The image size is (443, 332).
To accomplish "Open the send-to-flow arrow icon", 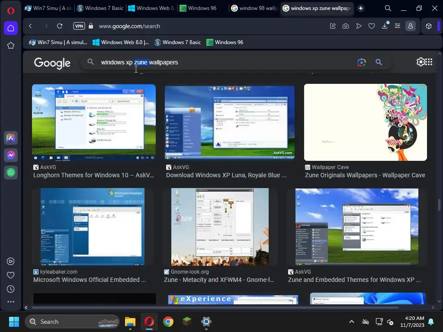I will pos(359,26).
